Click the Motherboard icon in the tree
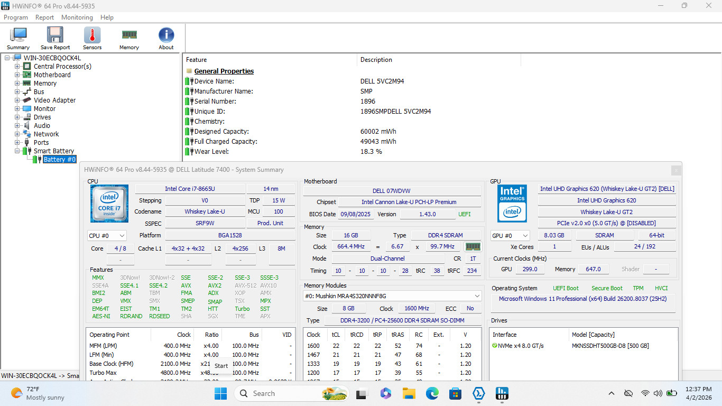The image size is (722, 406). click(27, 75)
